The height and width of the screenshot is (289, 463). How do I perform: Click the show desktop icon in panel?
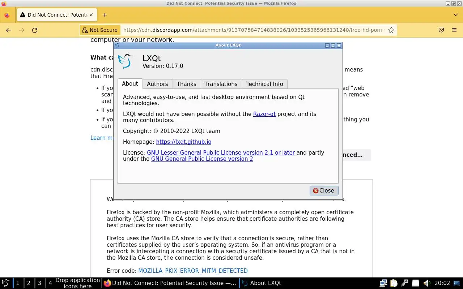[x=457, y=283]
